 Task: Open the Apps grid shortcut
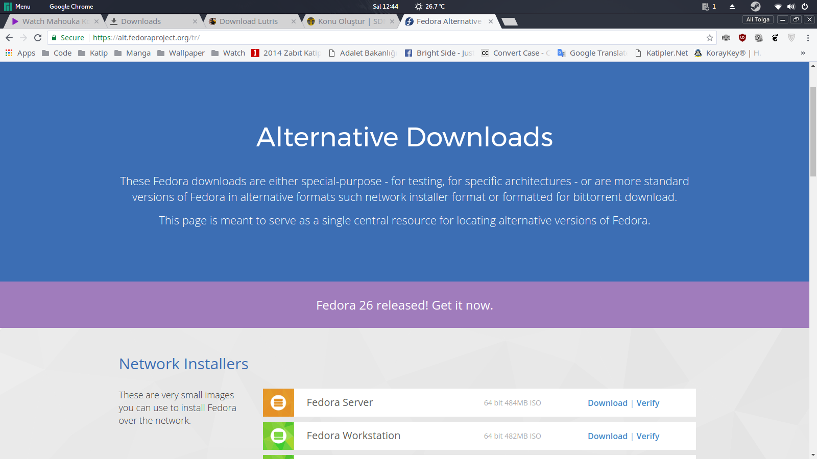point(20,53)
